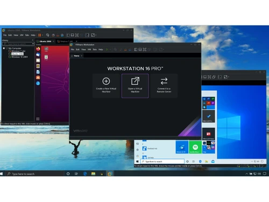
Task: Open Help menu in Ubuntu VMware window
Action: [33, 35]
